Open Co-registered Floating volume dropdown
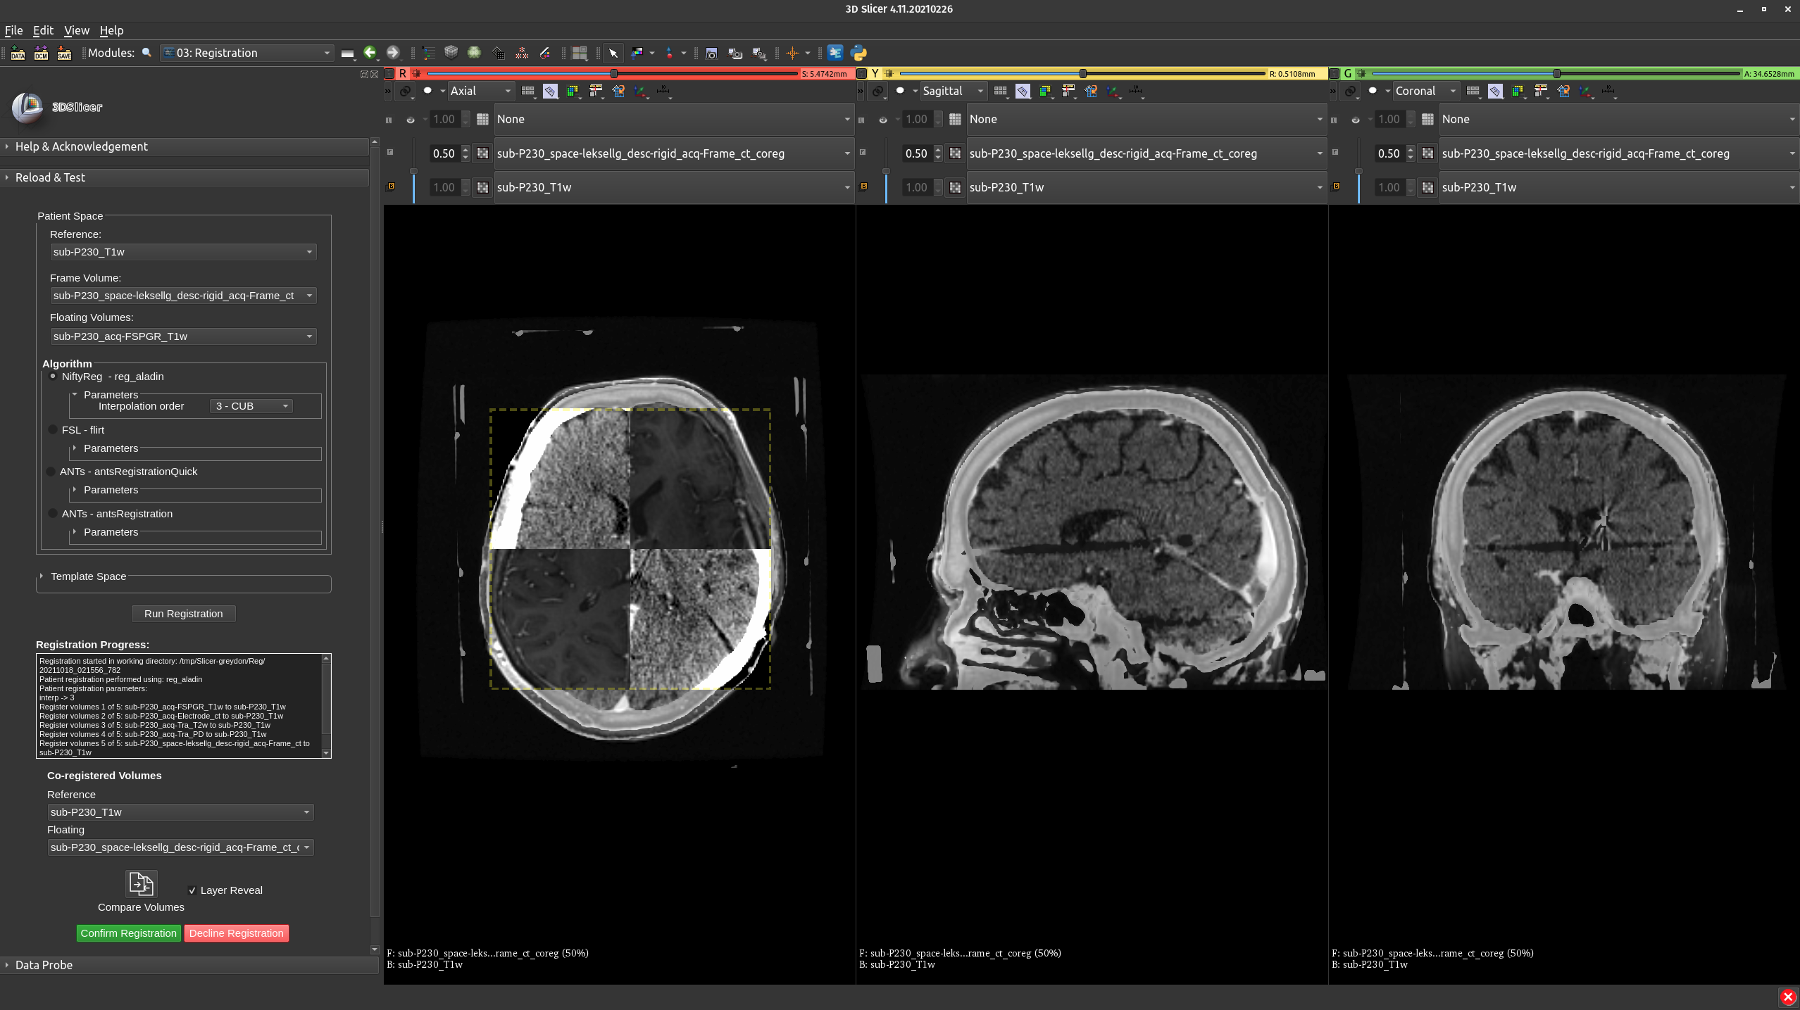This screenshot has height=1010, width=1800. pos(180,847)
